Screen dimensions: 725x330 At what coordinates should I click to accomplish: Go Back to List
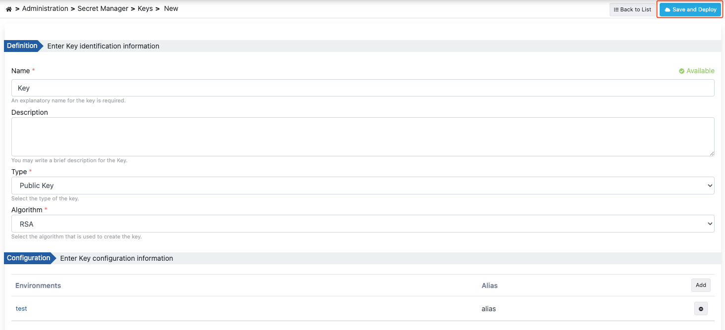point(632,9)
